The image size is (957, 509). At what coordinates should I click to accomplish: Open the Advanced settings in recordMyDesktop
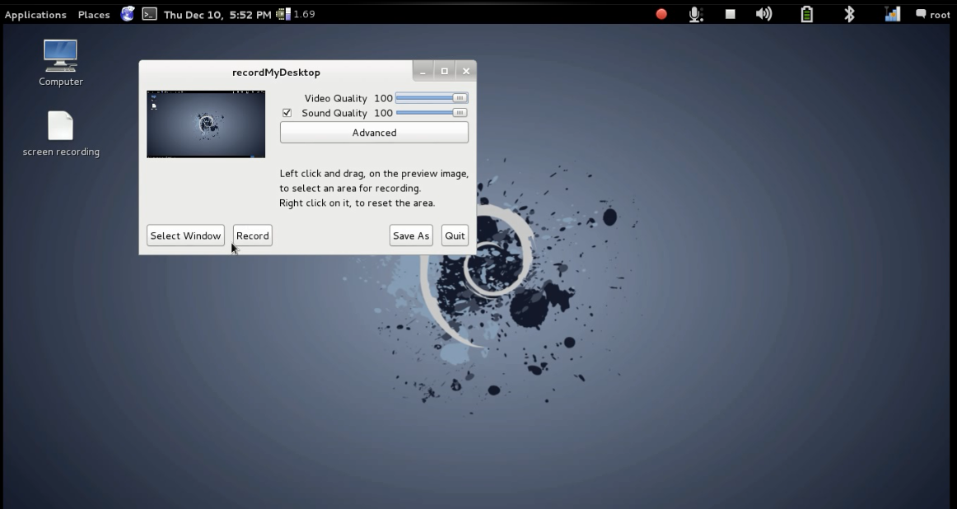[x=374, y=132]
